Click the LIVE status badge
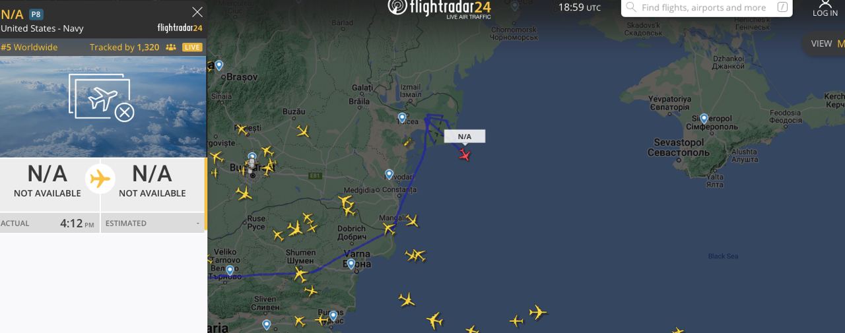The height and width of the screenshot is (333, 845). tap(192, 47)
